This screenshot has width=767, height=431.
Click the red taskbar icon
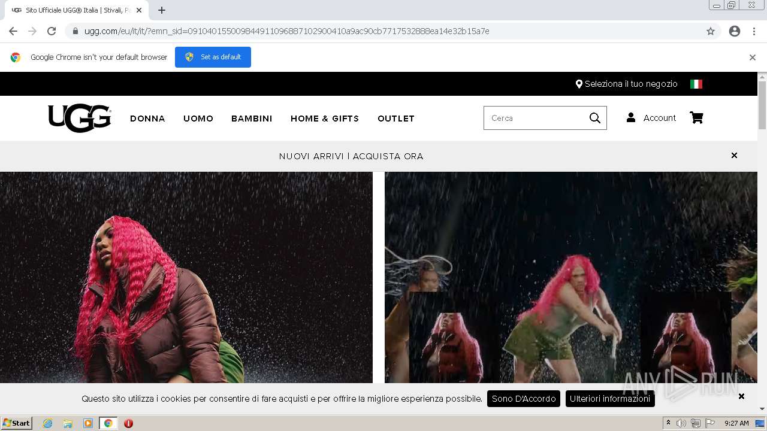128,423
